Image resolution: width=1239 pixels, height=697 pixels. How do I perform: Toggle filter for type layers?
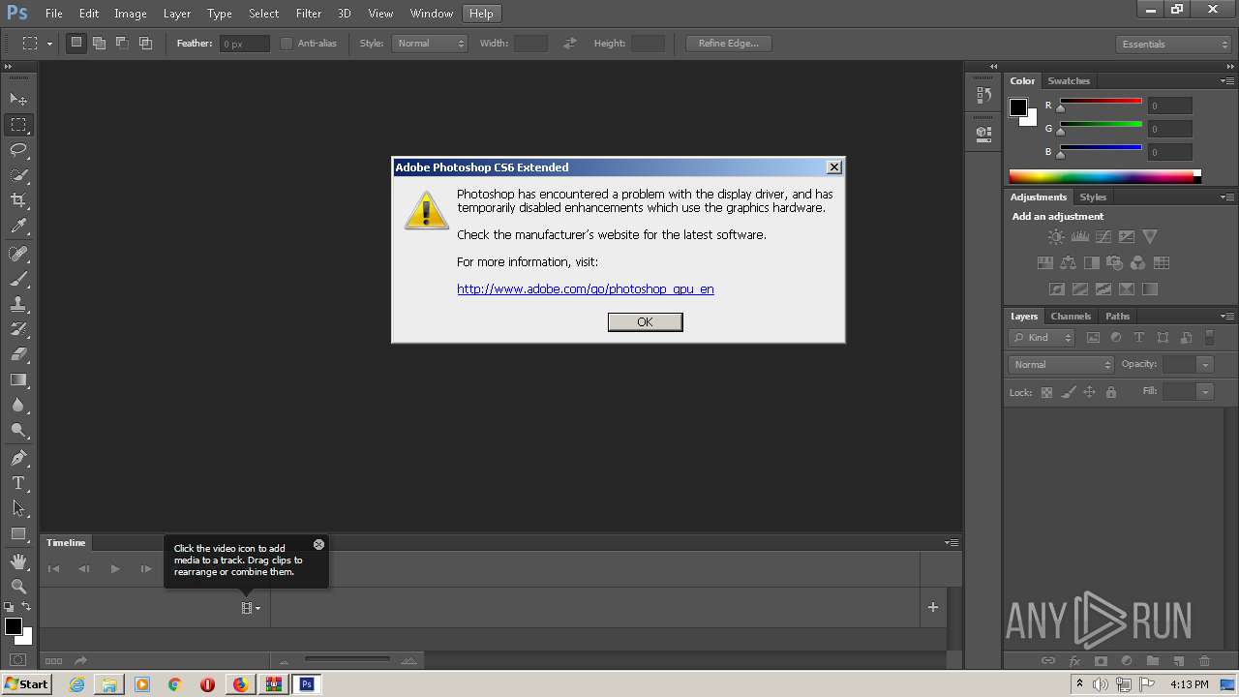pyautogui.click(x=1139, y=338)
